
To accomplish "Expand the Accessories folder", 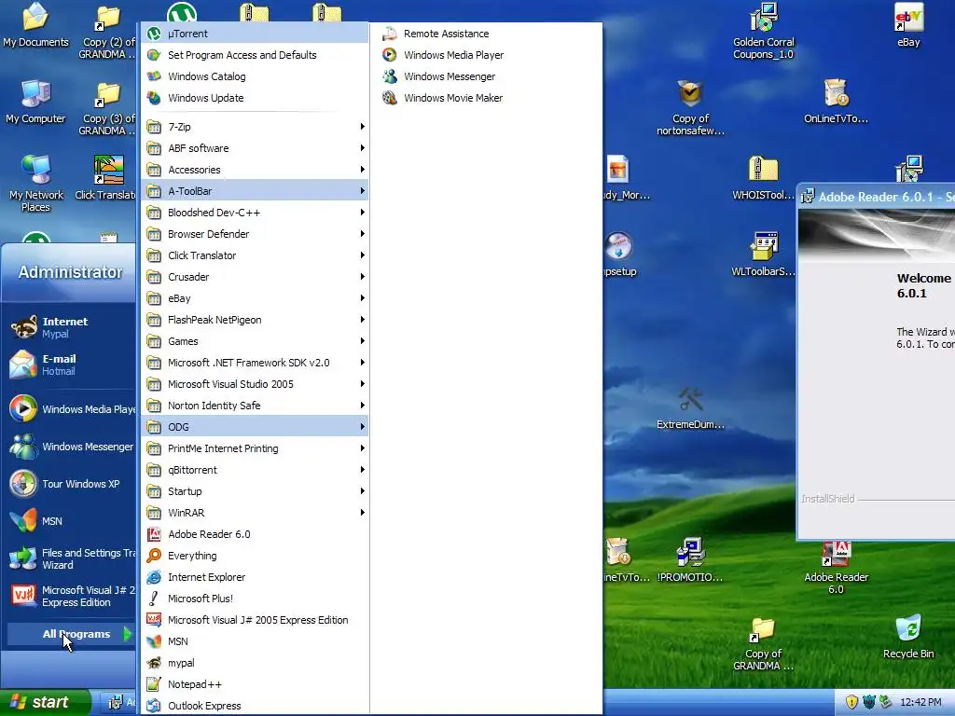I will click(x=255, y=170).
